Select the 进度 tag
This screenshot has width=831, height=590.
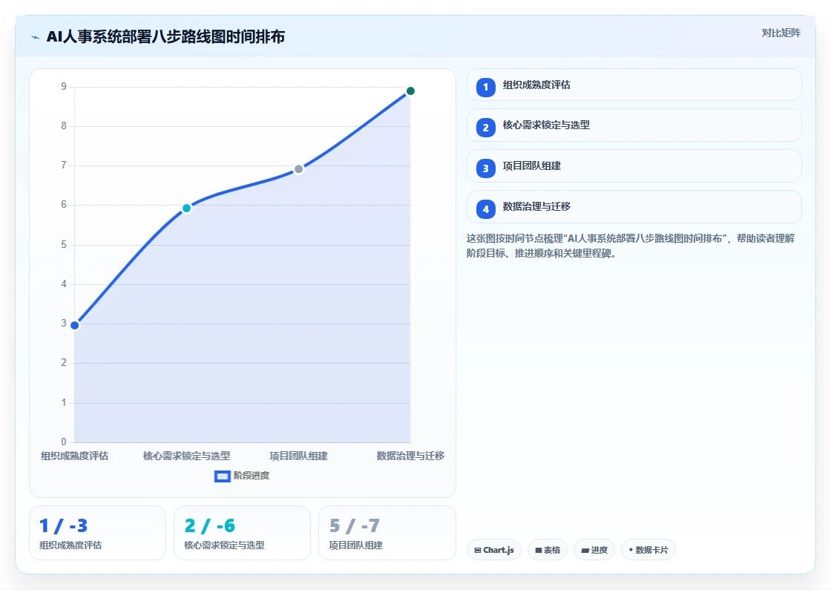point(594,550)
